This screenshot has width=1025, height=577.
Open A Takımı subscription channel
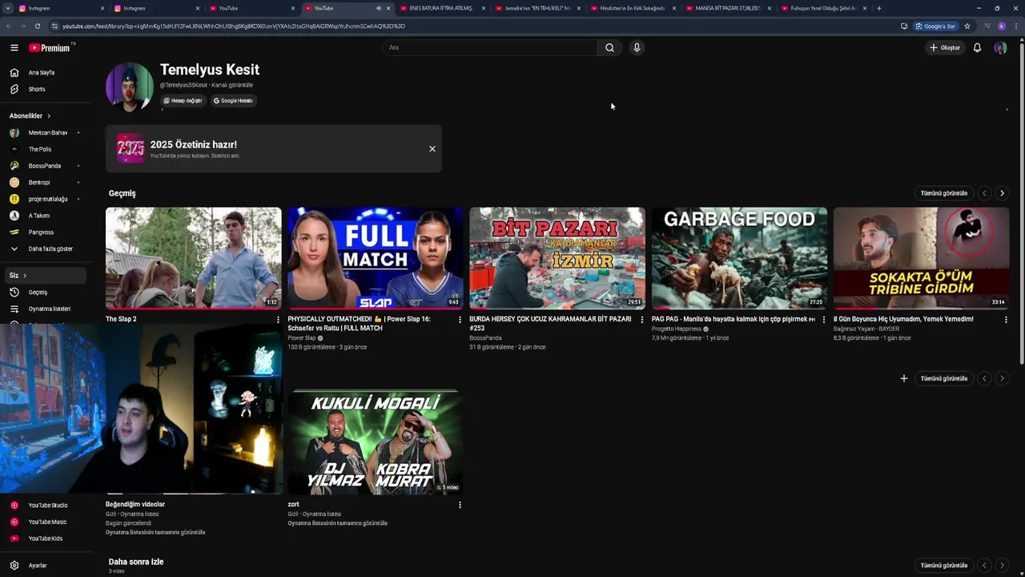point(39,216)
